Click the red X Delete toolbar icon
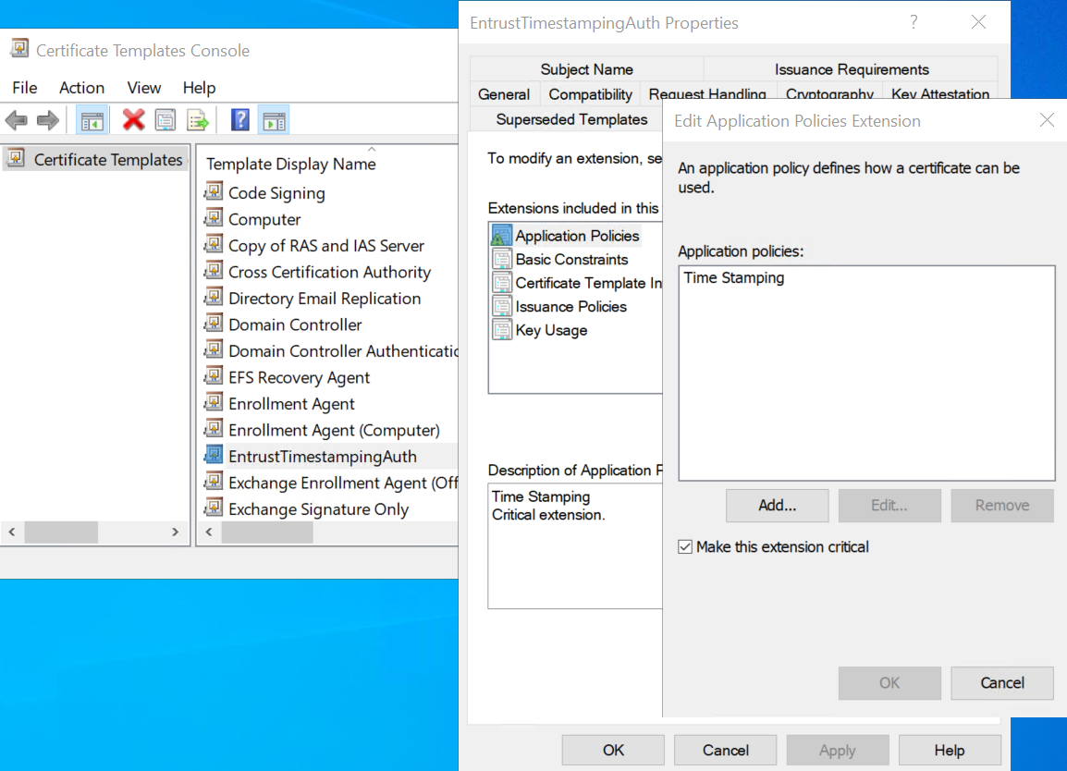The image size is (1067, 771). (133, 120)
